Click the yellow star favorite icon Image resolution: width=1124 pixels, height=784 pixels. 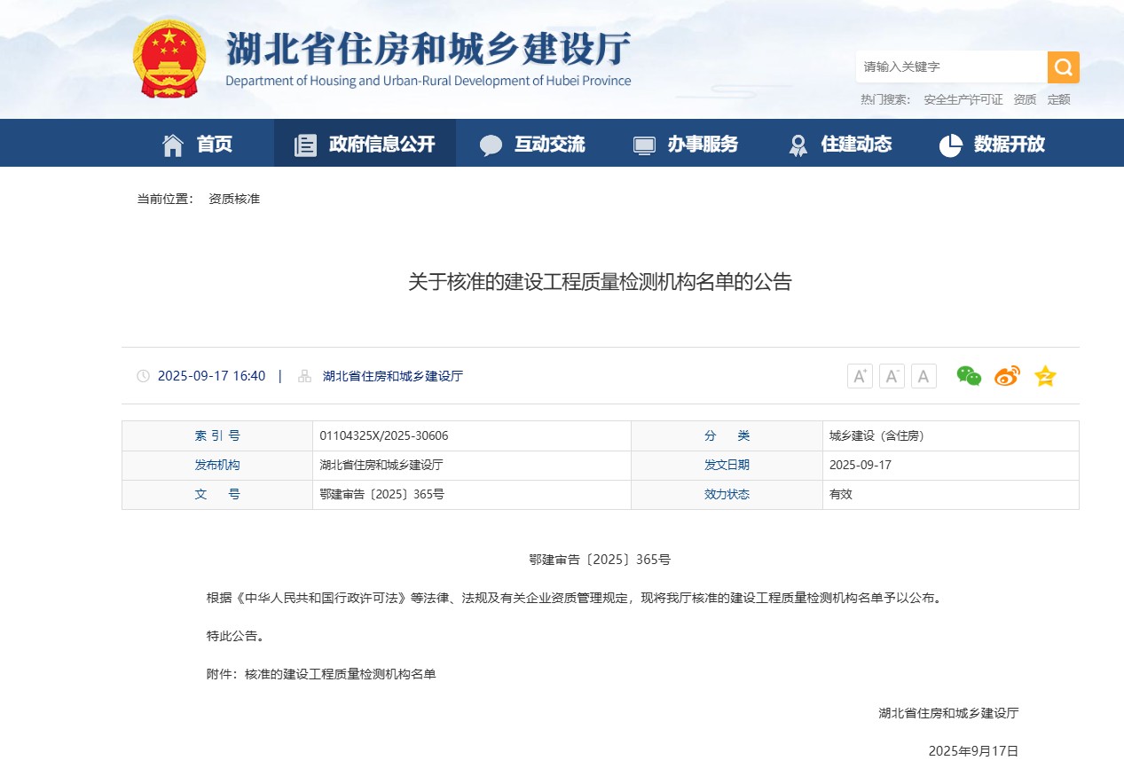click(1045, 376)
